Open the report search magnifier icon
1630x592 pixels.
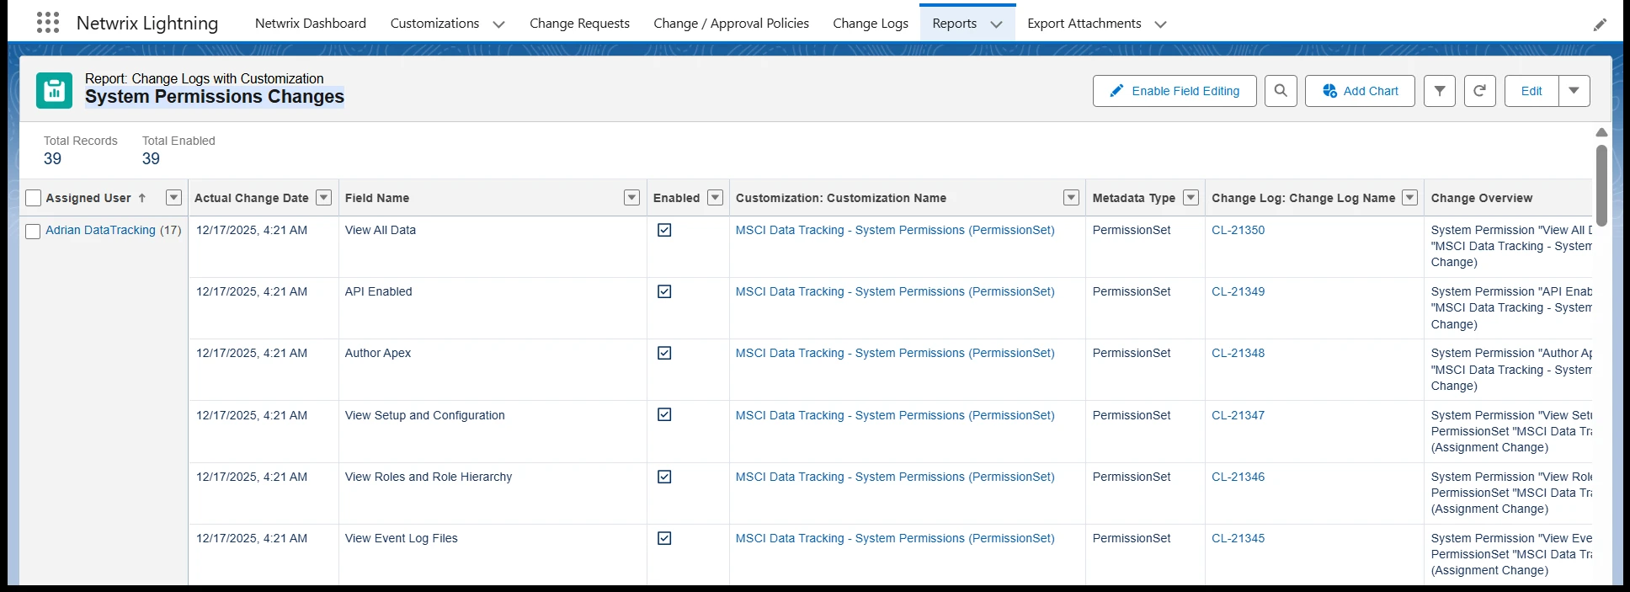pos(1281,91)
